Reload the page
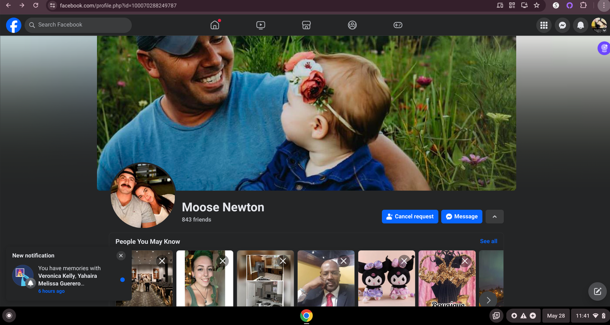 36,6
